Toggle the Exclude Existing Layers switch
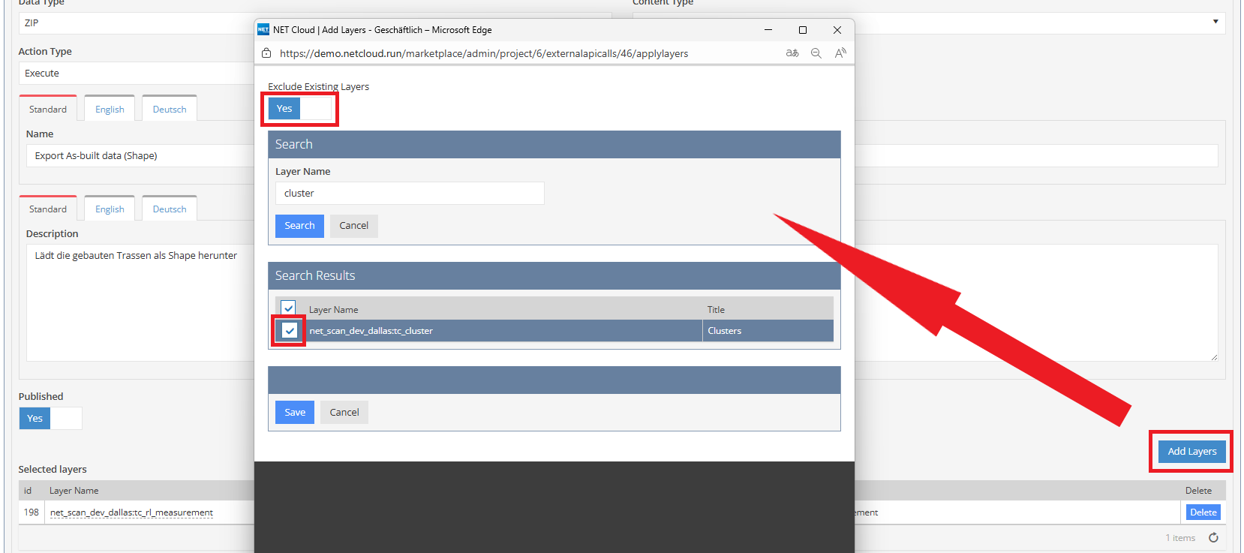The width and height of the screenshot is (1244, 553). pyautogui.click(x=300, y=109)
